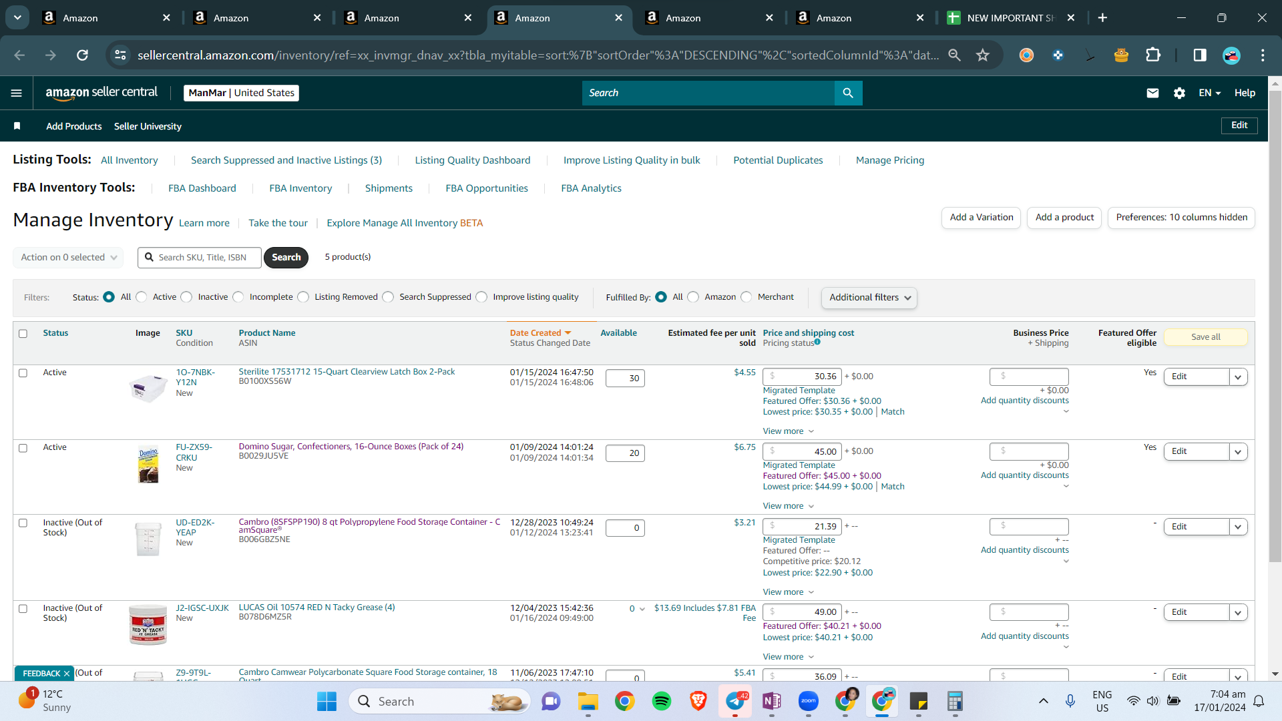
Task: Open the Listing Quality Dashboard
Action: pos(473,160)
